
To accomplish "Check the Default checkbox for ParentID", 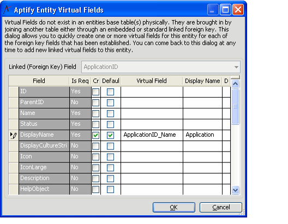I will point(110,102).
